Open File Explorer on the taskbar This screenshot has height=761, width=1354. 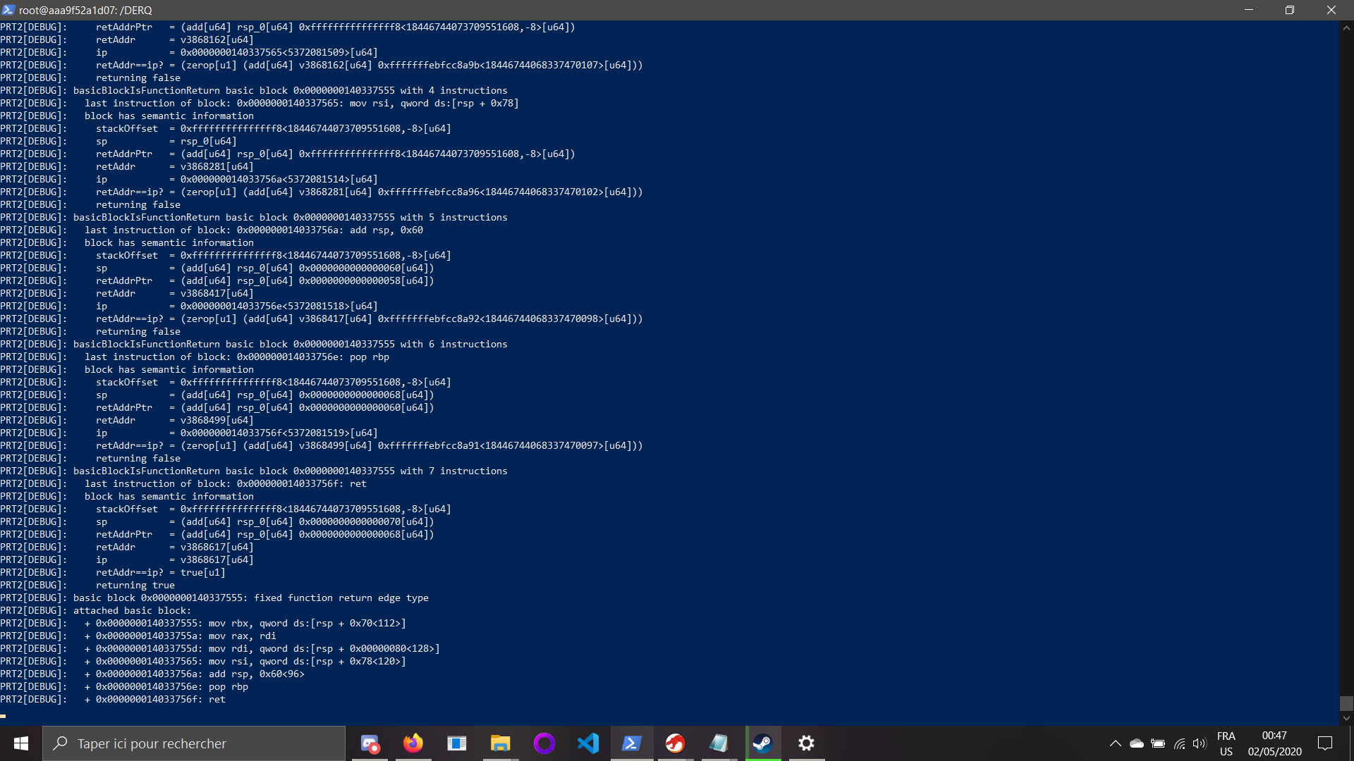pyautogui.click(x=500, y=743)
